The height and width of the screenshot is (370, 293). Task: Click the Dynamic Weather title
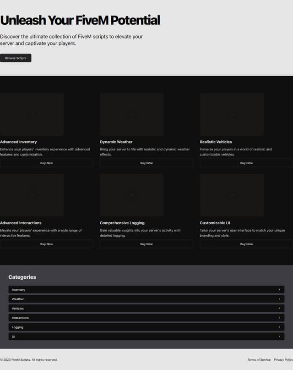[x=116, y=142]
